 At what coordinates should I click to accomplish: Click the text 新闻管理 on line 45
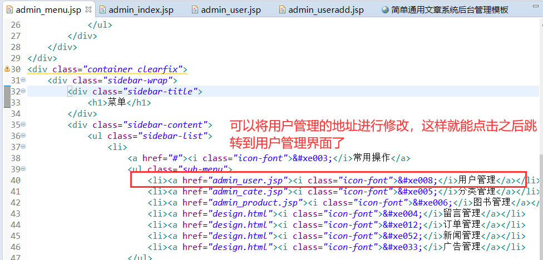point(462,236)
